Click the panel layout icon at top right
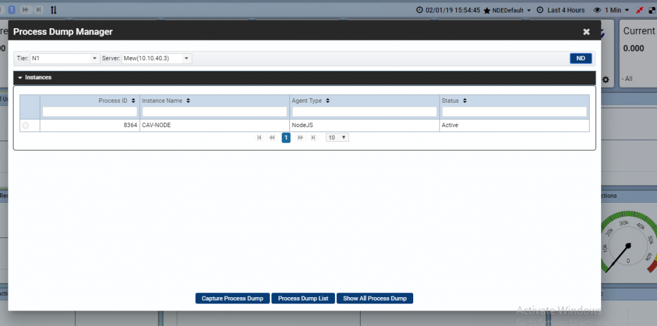 pos(653,10)
